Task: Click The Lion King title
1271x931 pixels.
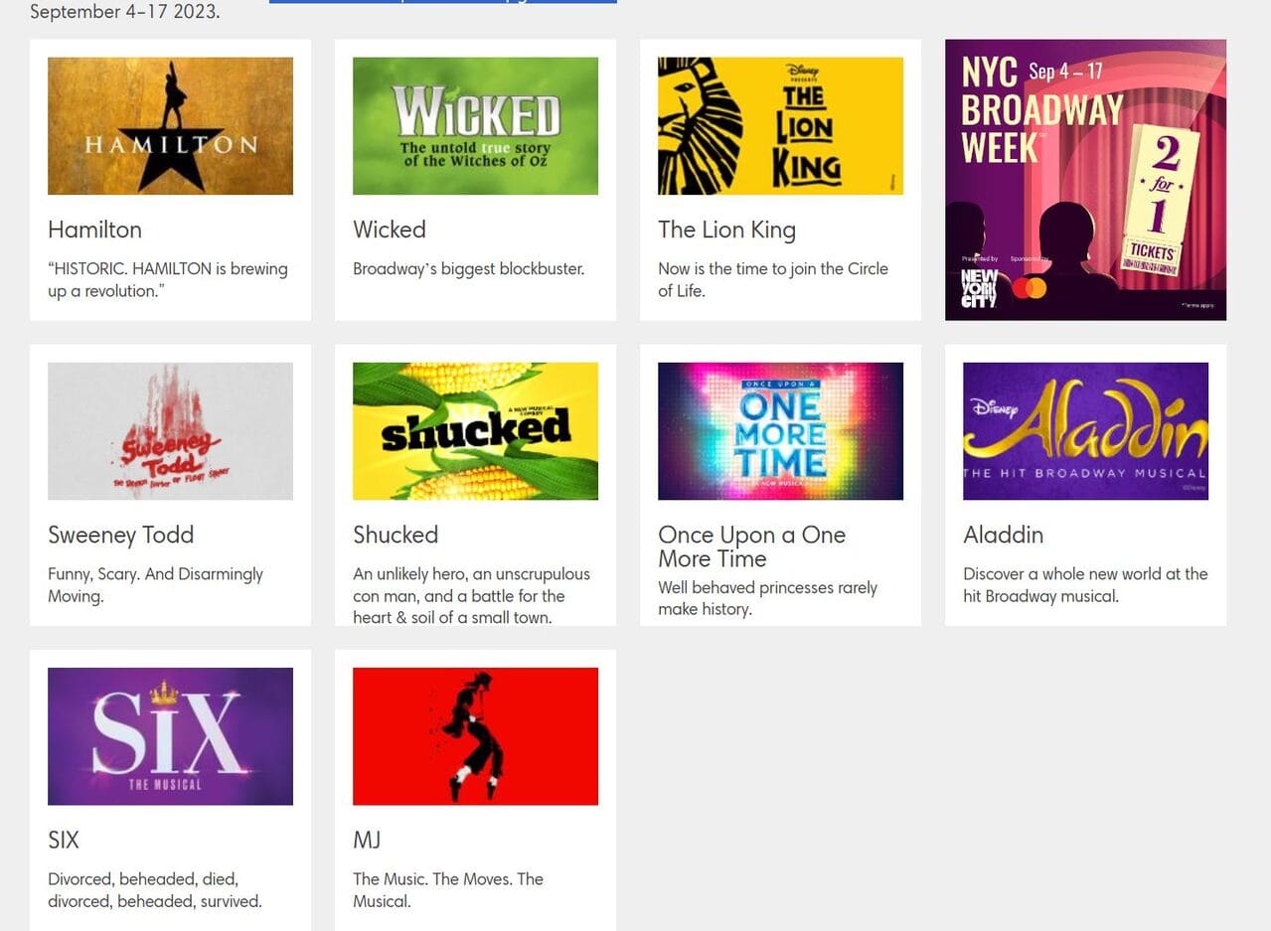Action: click(x=726, y=230)
